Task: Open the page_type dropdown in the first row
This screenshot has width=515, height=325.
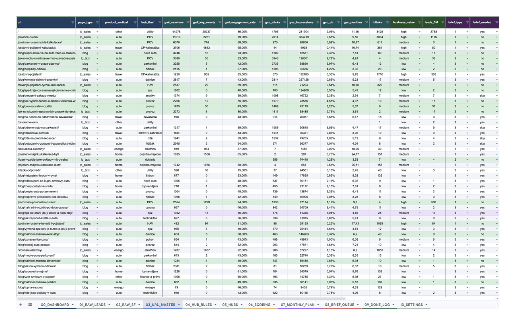Action: coord(97,31)
